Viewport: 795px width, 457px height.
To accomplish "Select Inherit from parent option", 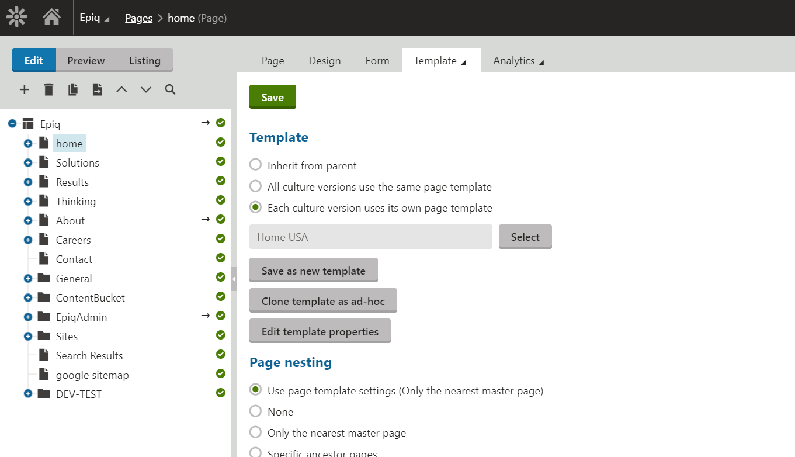I will pyautogui.click(x=255, y=165).
